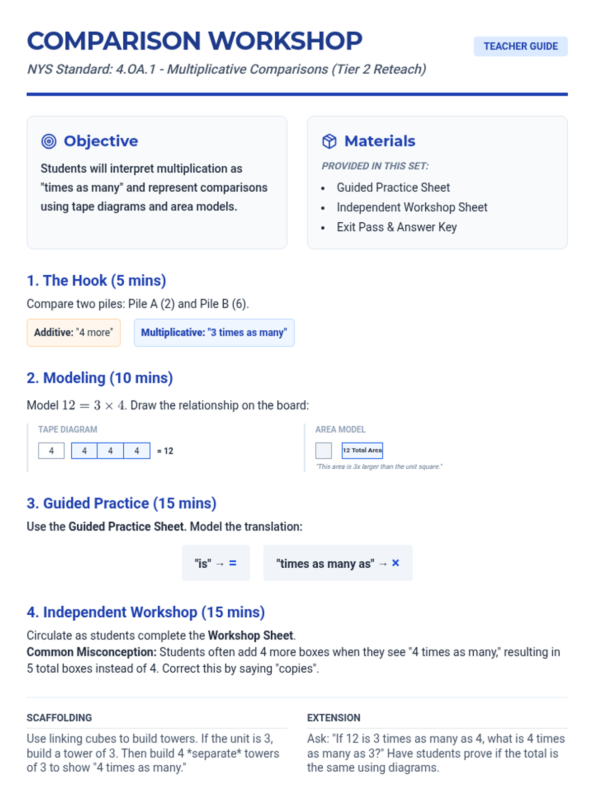Click the Scaffolding column heading
The width and height of the screenshot is (594, 792).
point(59,718)
